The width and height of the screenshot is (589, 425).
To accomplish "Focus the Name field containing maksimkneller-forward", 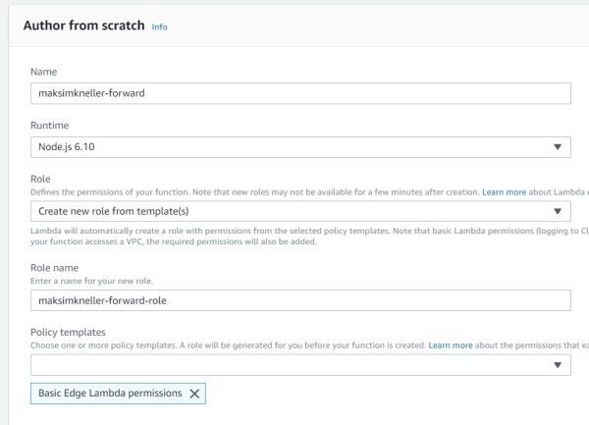I will coord(300,92).
